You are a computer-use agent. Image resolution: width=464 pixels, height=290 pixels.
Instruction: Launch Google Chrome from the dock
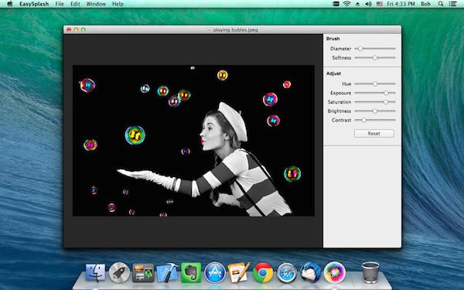tap(263, 272)
